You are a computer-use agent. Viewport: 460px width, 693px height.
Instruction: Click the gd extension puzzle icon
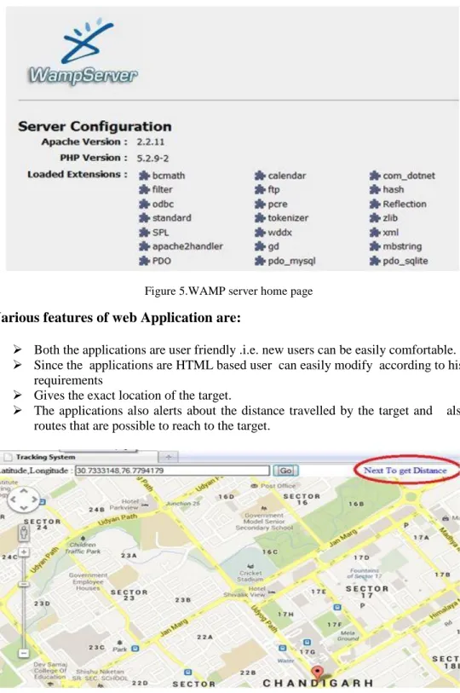tap(260, 246)
